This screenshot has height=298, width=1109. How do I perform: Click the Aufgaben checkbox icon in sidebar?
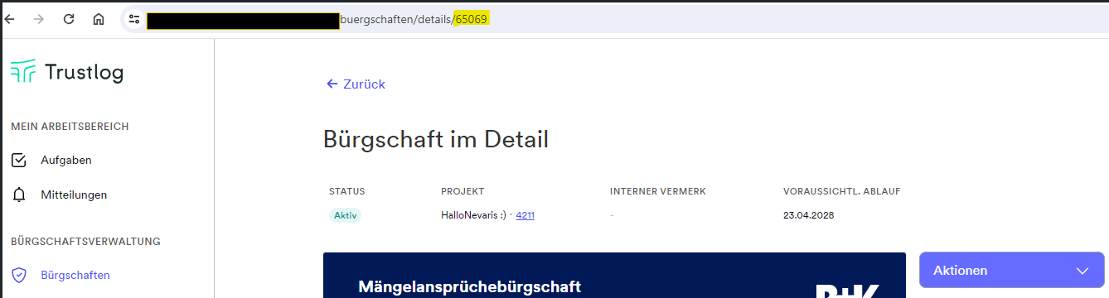coord(19,160)
